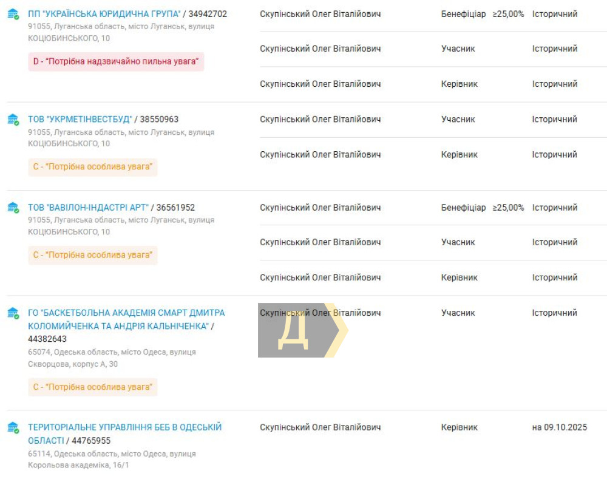
Task: Select the person name in the БЕБ Керівник row
Action: [320, 427]
